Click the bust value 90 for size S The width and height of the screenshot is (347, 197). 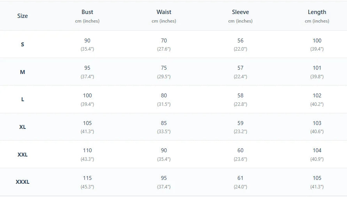click(x=87, y=40)
